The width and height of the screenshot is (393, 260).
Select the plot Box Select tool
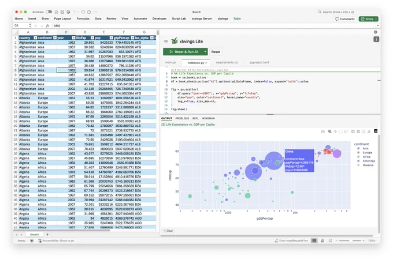[x=340, y=131]
